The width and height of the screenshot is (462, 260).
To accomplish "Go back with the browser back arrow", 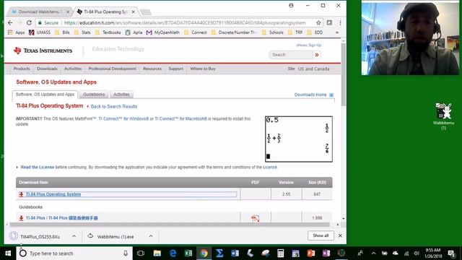I will (10, 22).
